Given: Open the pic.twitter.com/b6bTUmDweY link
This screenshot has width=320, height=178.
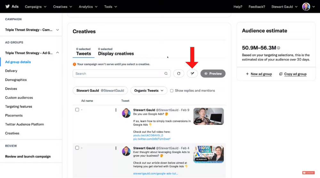Looking at the screenshot, I should pyautogui.click(x=152, y=139).
